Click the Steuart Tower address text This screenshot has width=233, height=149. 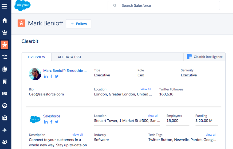[x=127, y=121]
